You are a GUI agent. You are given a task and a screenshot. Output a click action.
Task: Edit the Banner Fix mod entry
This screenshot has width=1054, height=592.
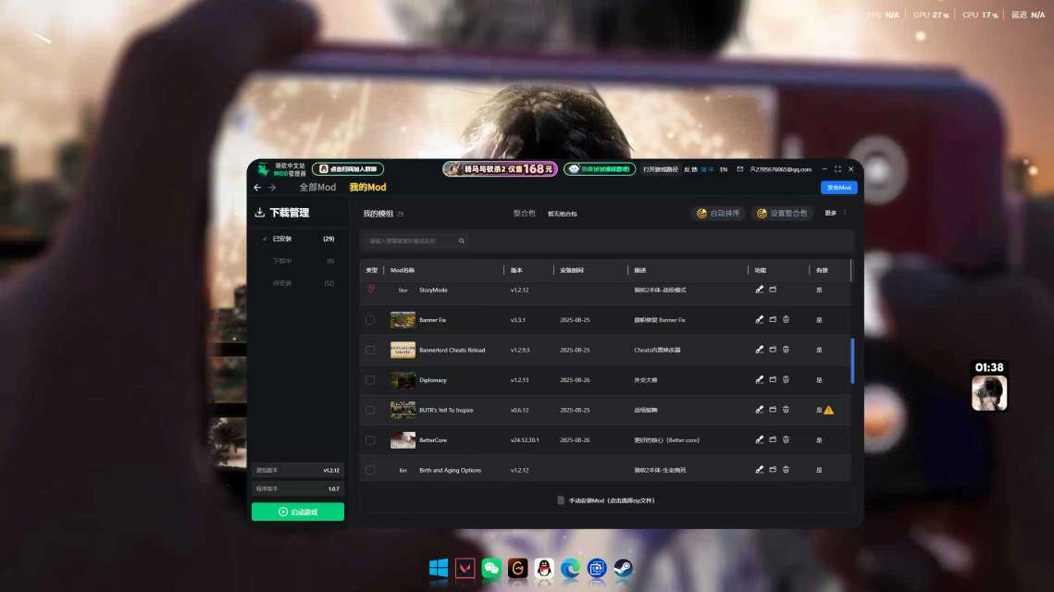point(760,320)
